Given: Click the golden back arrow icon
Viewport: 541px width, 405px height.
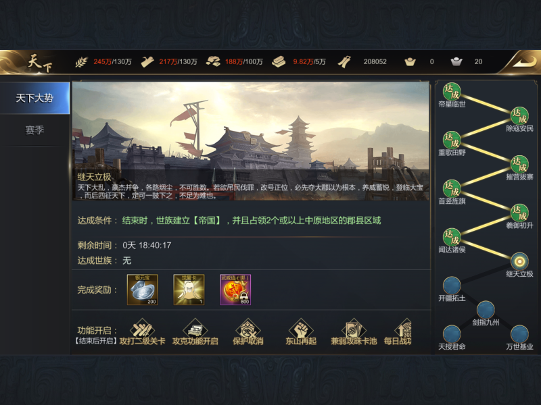Looking at the screenshot, I should coord(524,62).
